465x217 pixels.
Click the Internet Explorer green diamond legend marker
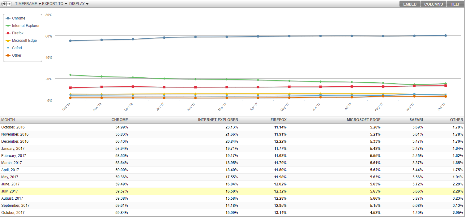[8, 26]
